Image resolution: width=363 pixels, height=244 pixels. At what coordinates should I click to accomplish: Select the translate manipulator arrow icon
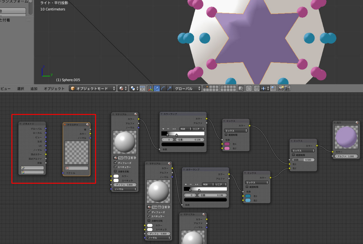(157, 89)
